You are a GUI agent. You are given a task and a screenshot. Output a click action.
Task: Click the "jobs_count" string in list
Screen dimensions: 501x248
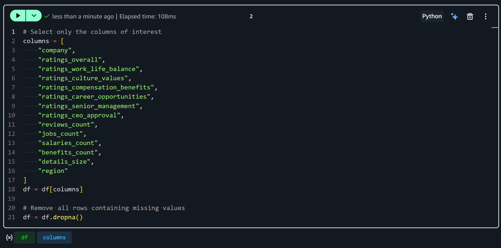tap(61, 134)
